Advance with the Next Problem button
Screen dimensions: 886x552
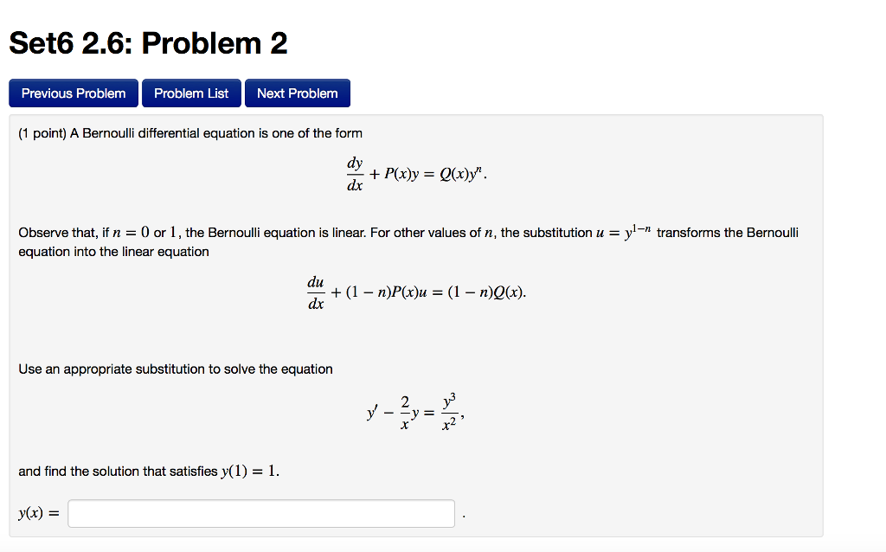(297, 93)
